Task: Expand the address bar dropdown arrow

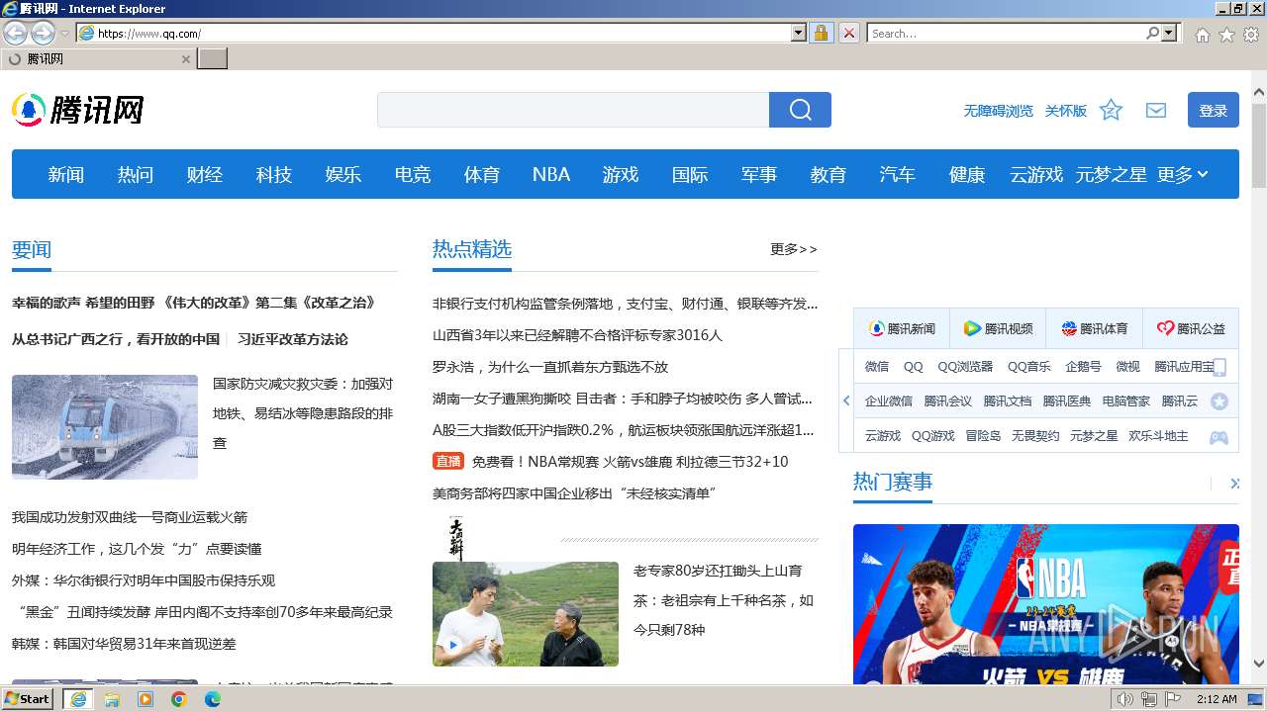Action: 799,33
